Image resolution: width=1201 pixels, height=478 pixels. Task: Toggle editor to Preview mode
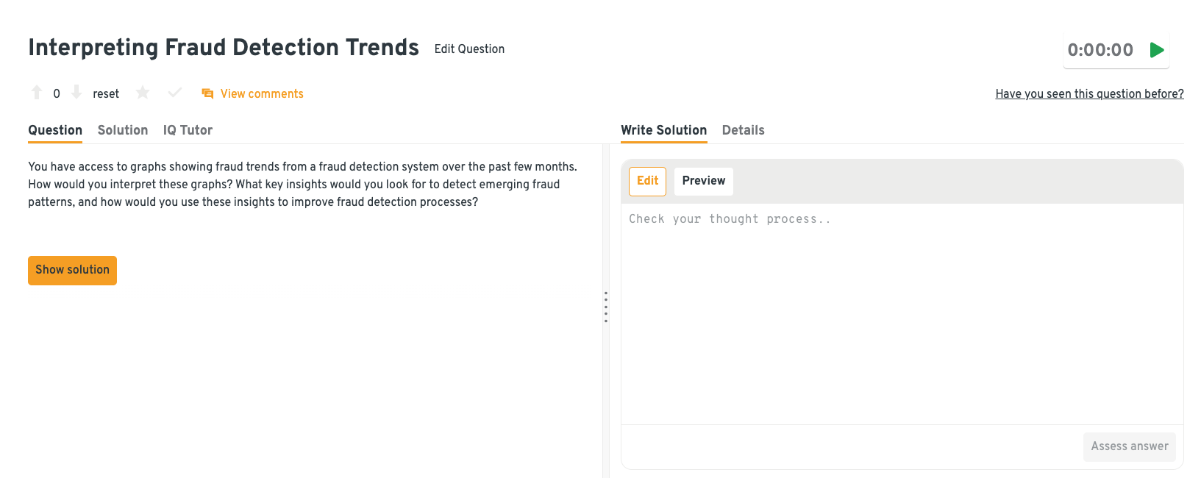tap(703, 181)
